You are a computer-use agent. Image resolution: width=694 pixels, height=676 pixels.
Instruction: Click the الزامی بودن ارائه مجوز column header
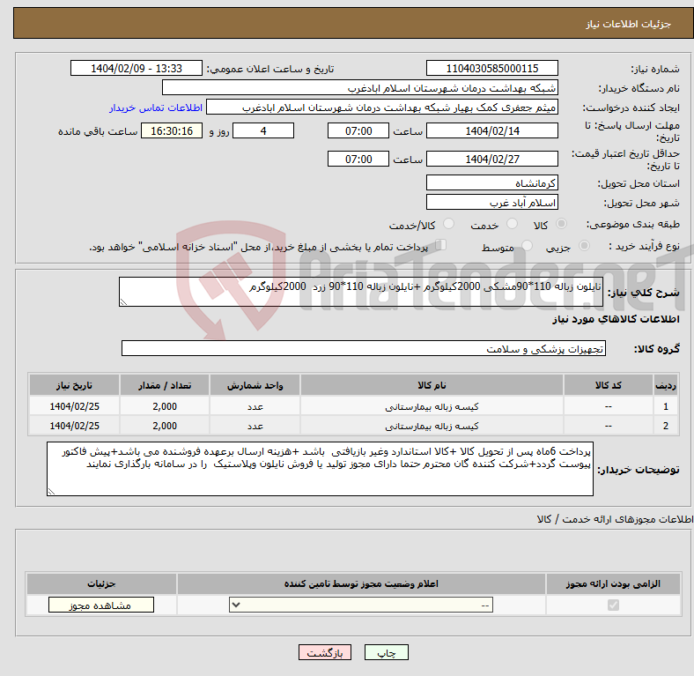(613, 583)
